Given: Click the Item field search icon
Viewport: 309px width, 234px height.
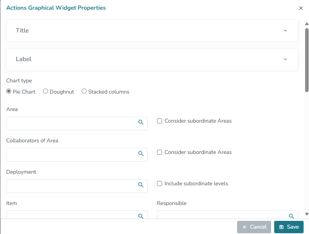Looking at the screenshot, I should pos(141,216).
